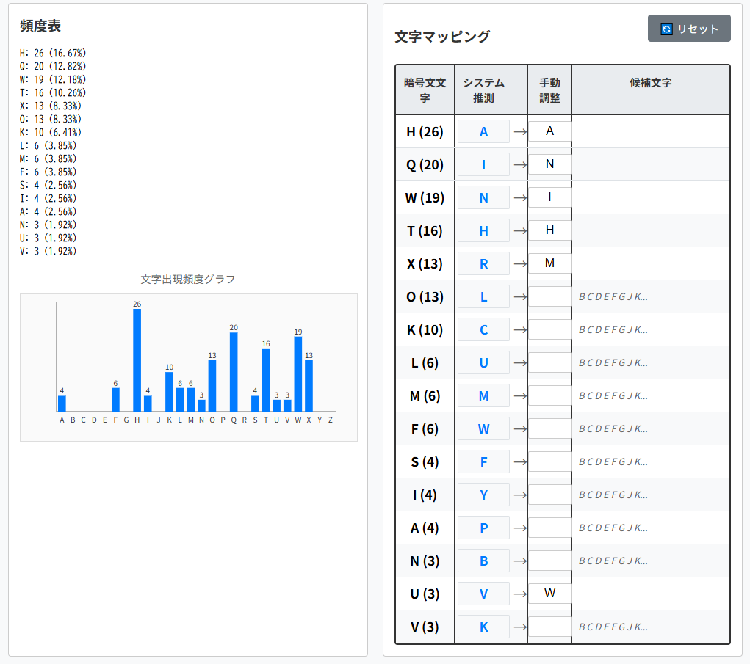Click the arrow icon in V (3) row
This screenshot has width=750, height=664.
520,627
